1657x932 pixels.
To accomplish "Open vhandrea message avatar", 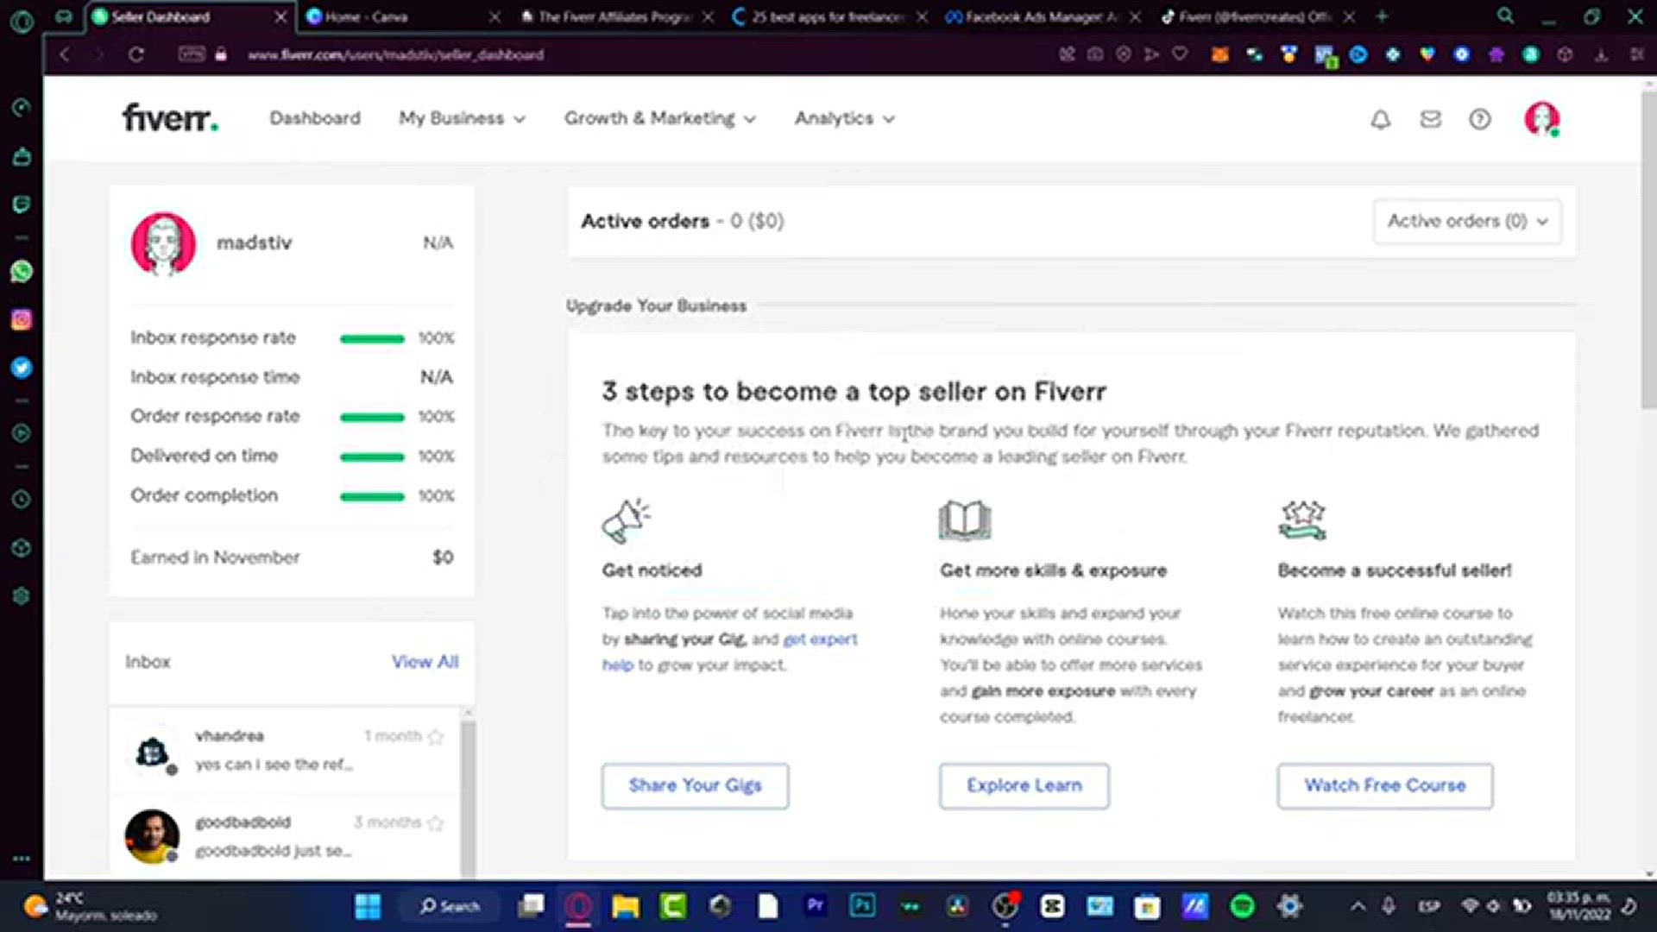I will [152, 752].
